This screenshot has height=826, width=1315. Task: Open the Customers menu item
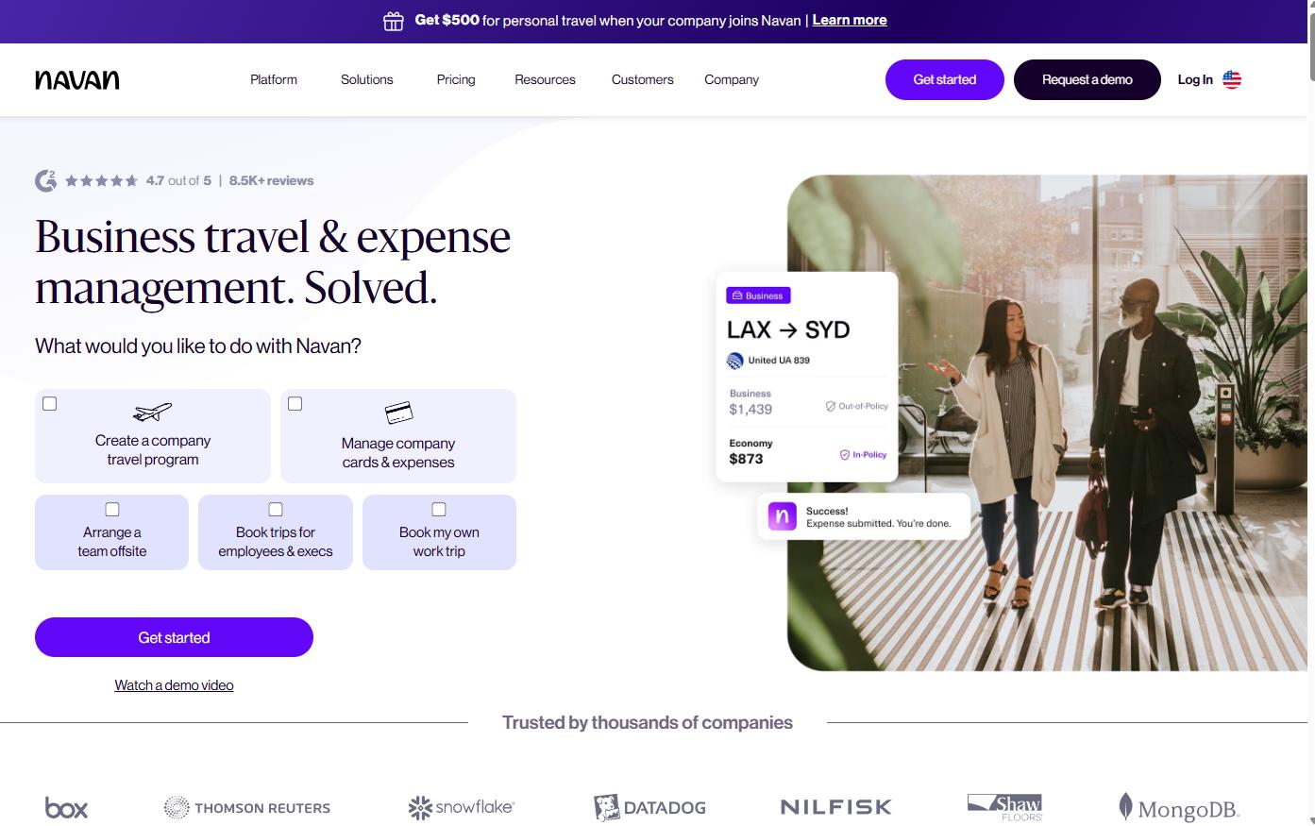tap(643, 79)
